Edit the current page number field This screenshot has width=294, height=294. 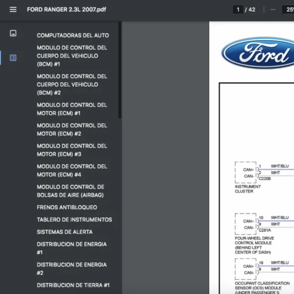point(238,9)
